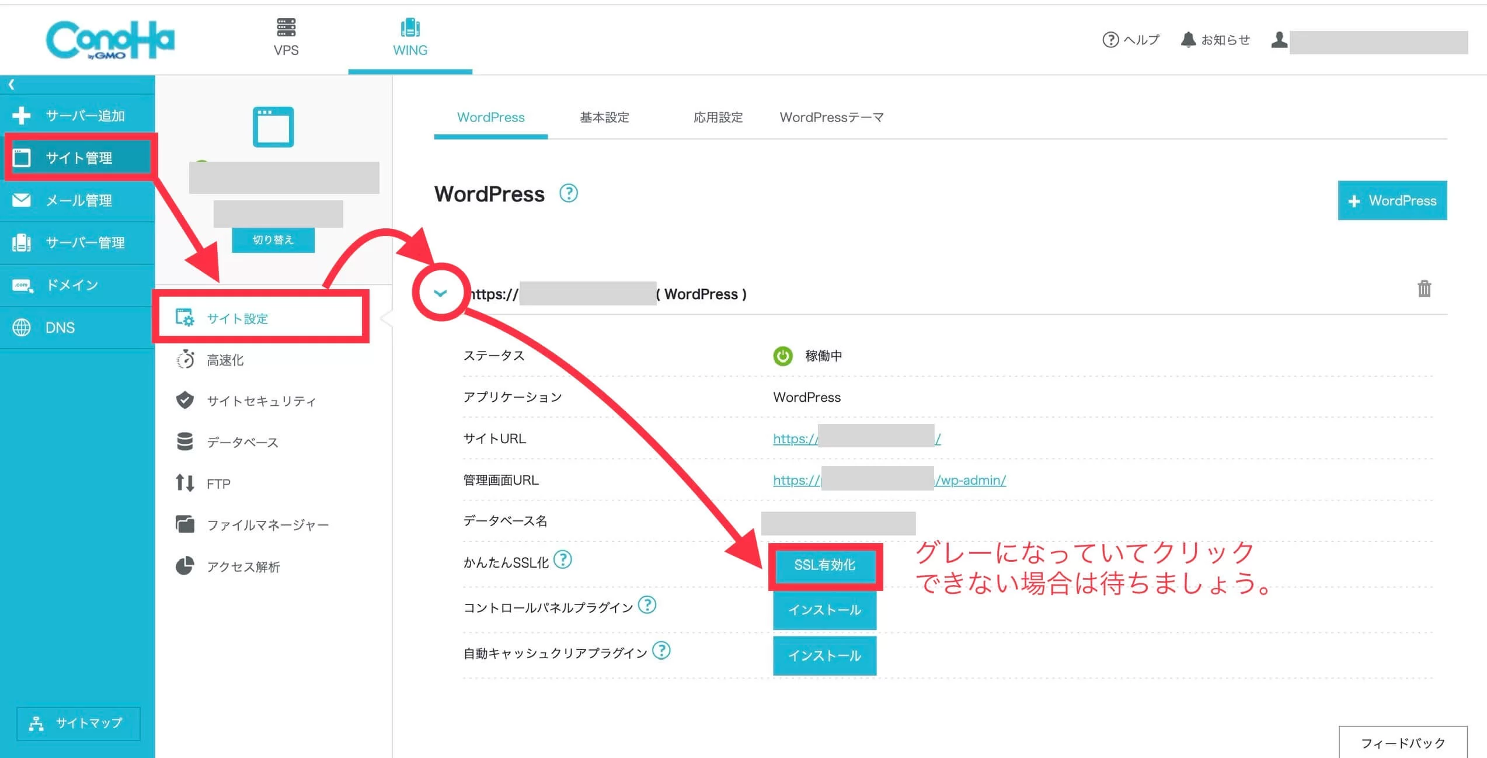Screen dimensions: 1487x758
Task: Click the 稼働中 status power icon
Action: 783,356
